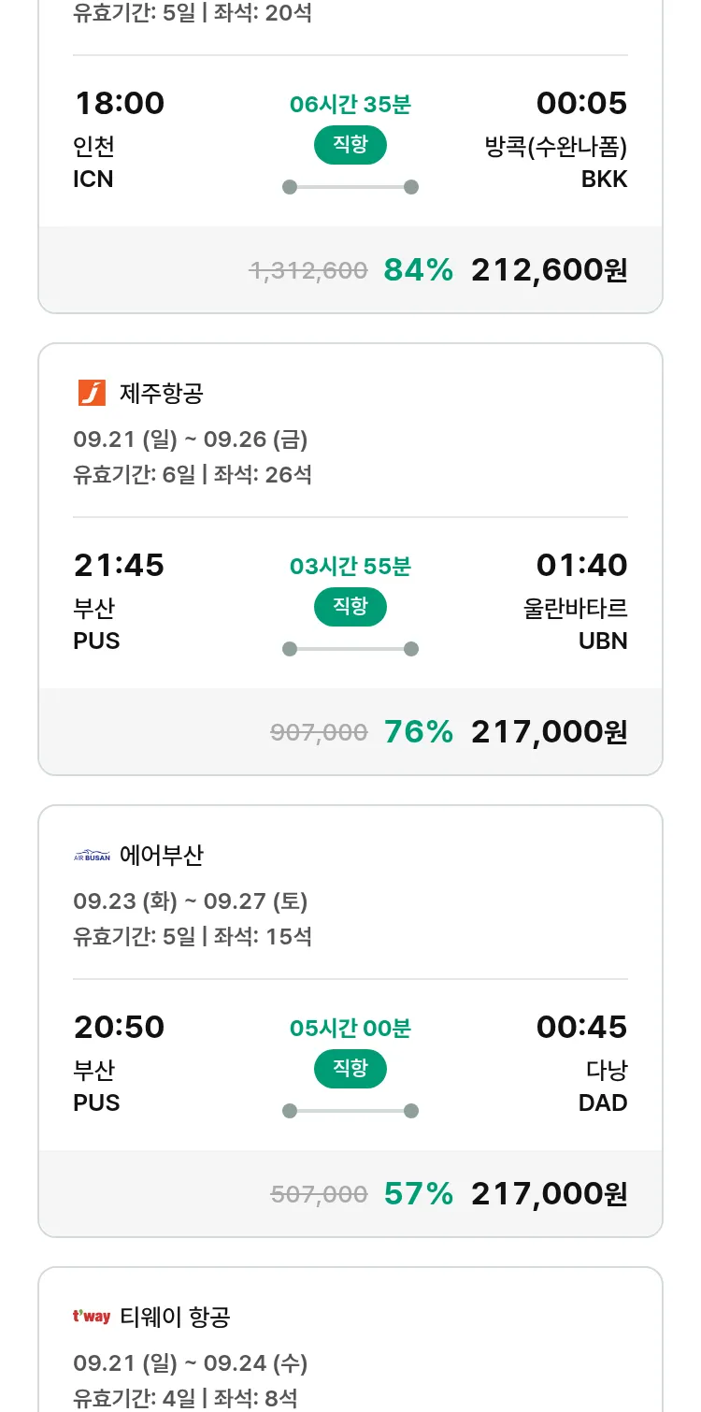Screen dimensions: 701x1412
Task: Click the 01:40 Ulaanbaatar arrival time
Action: 581,565
